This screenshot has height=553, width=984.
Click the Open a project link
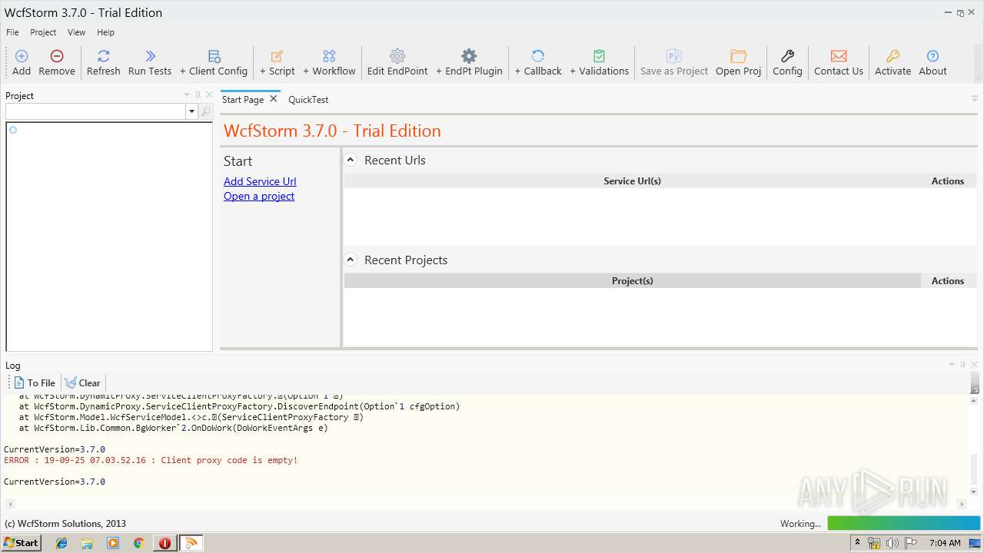click(x=259, y=196)
